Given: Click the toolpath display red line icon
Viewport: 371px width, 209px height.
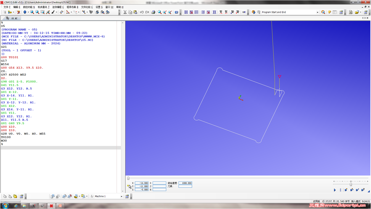Looking at the screenshot, I should [68, 12].
